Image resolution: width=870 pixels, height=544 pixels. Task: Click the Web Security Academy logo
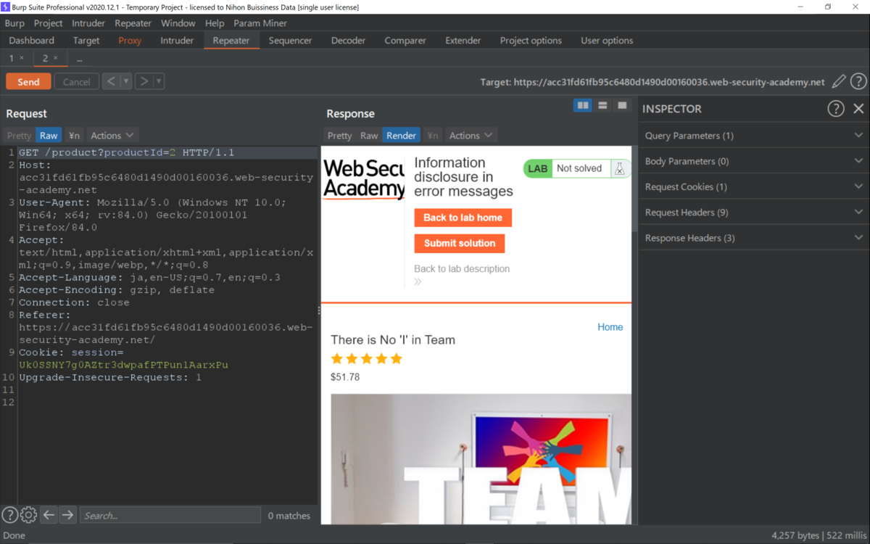(x=363, y=179)
